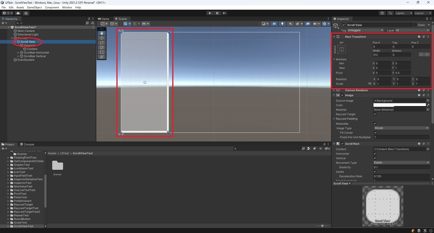This screenshot has width=434, height=233.
Task: Open the Movement Type dropdown showing Elastic
Action: coord(401,163)
